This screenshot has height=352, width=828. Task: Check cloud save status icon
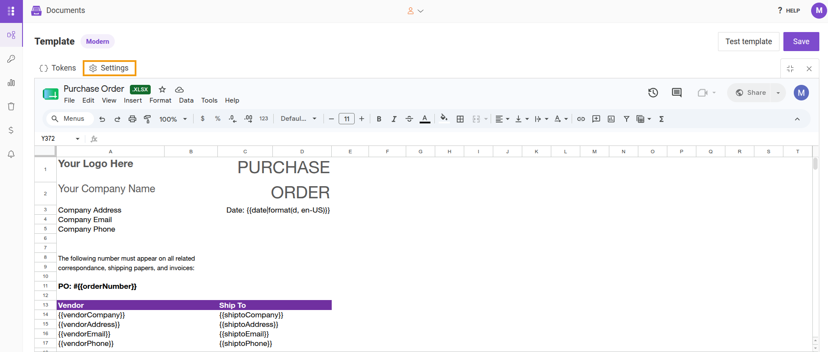coord(179,90)
